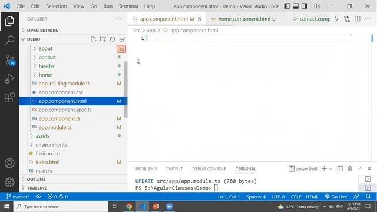Change language mode HTML in status bar
377x212 pixels.
click(312, 197)
